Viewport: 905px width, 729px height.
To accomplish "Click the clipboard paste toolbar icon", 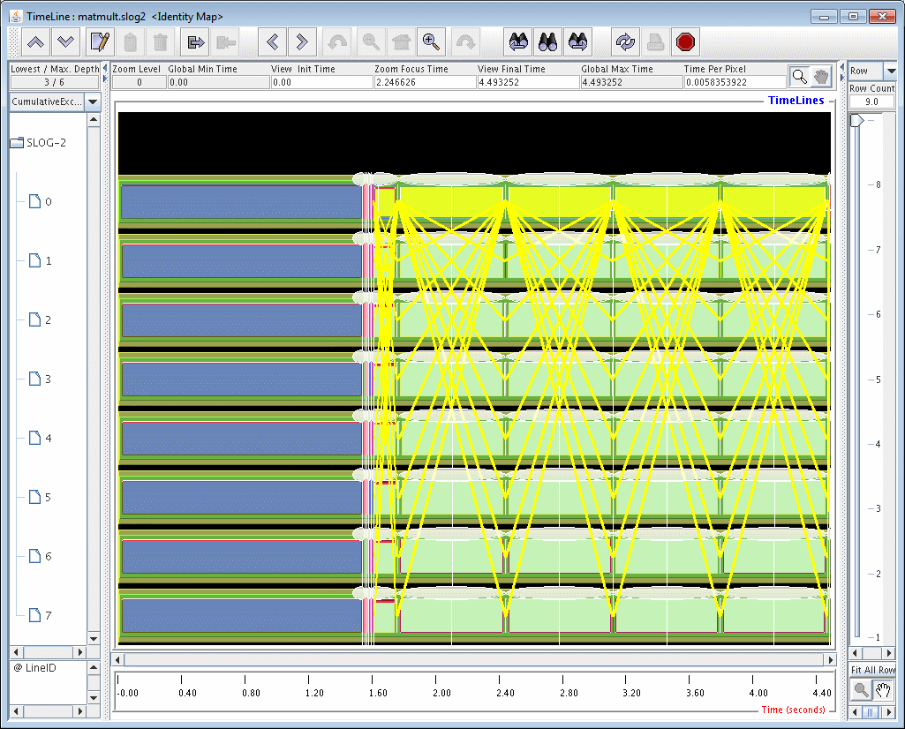I will (x=131, y=42).
